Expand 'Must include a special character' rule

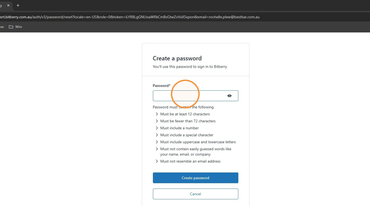[x=157, y=135]
